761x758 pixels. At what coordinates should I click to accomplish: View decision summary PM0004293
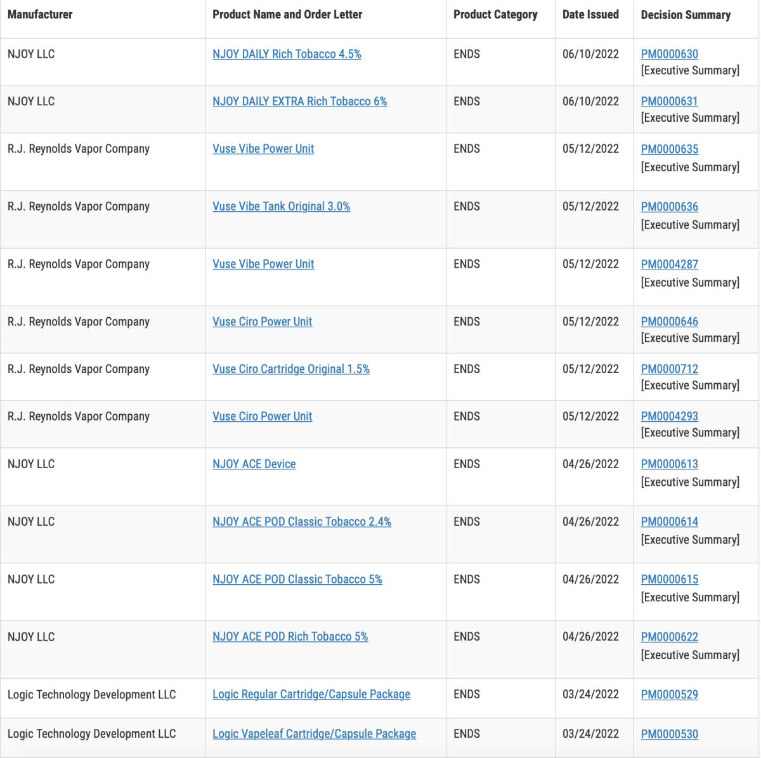click(x=670, y=417)
